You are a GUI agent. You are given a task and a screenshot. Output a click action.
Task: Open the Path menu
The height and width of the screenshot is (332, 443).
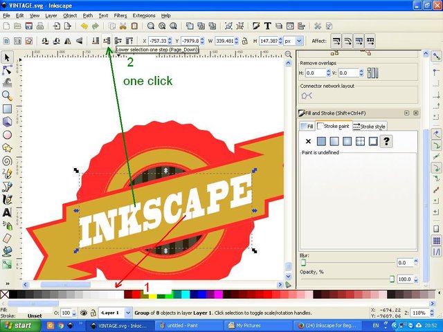88,15
